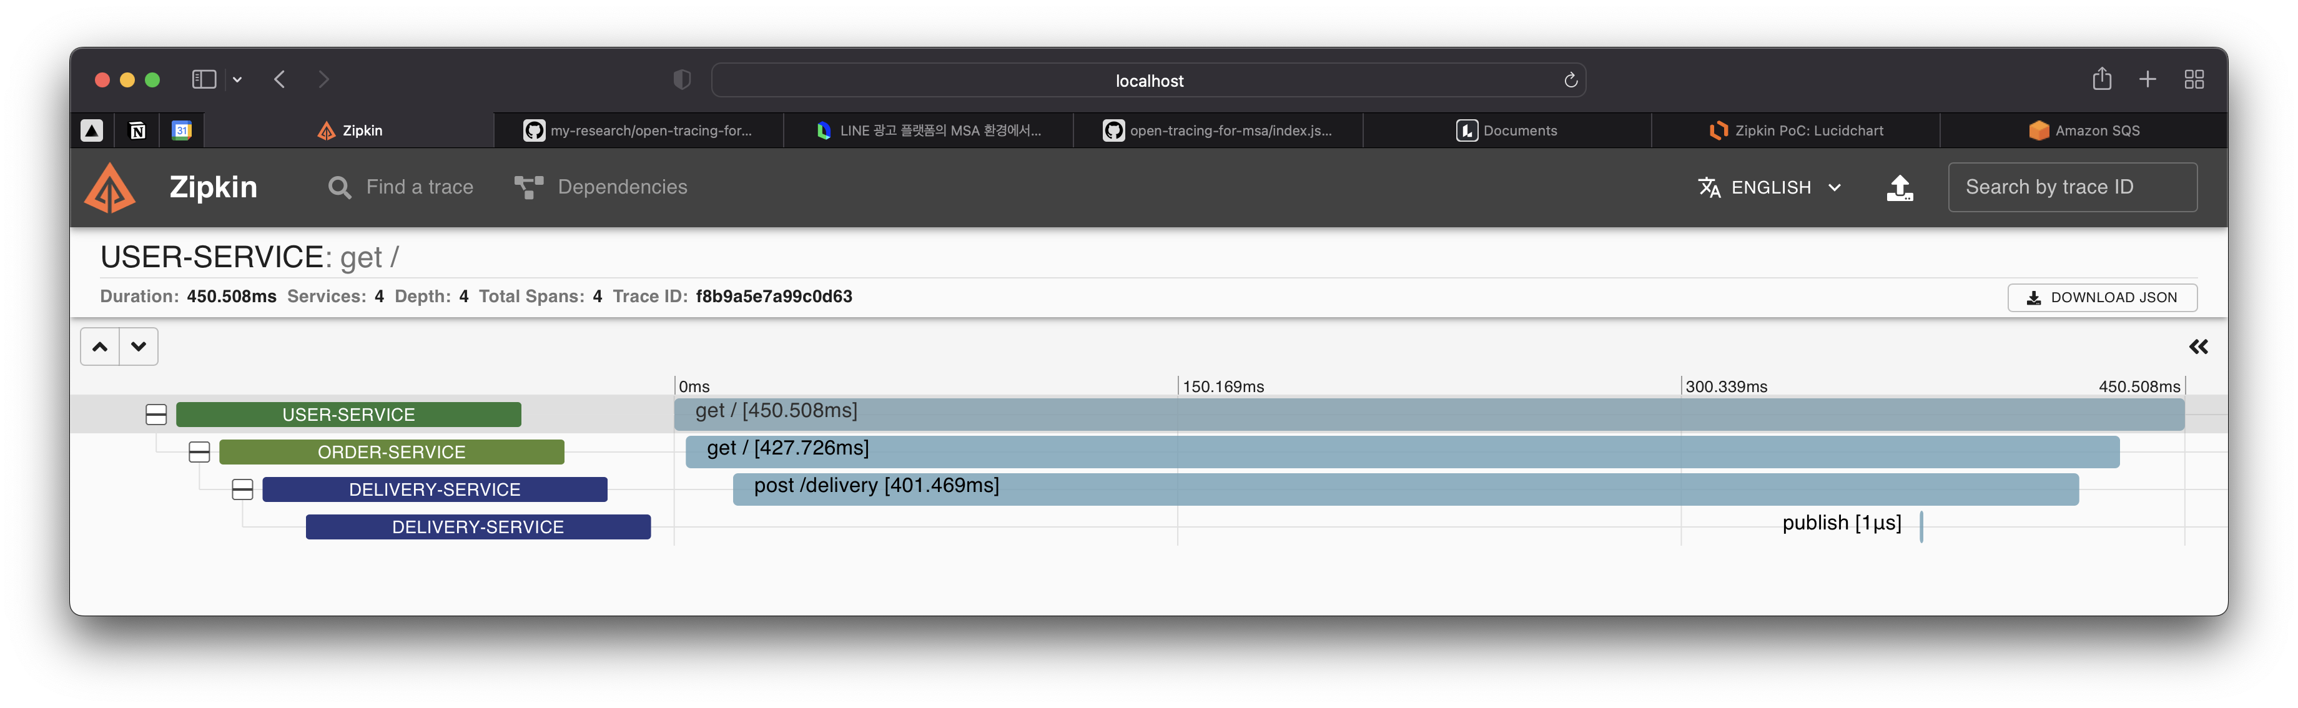The height and width of the screenshot is (708, 2298).
Task: Click the privacy shield icon
Action: coord(681,81)
